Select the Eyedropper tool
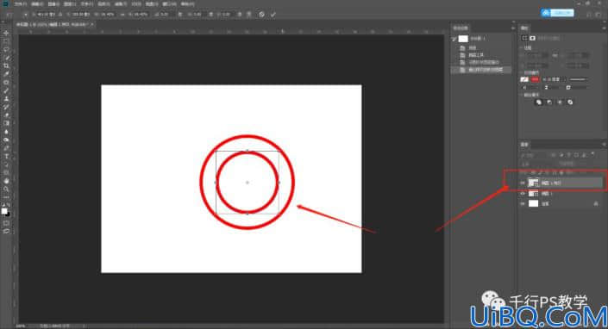 click(6, 74)
